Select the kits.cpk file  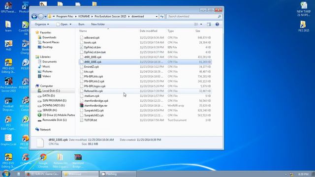pyautogui.click(x=89, y=72)
